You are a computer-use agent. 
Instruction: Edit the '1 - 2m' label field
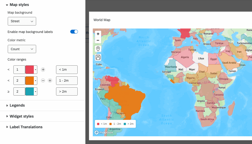tap(67, 80)
